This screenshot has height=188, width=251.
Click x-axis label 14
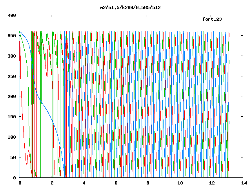click(x=244, y=183)
